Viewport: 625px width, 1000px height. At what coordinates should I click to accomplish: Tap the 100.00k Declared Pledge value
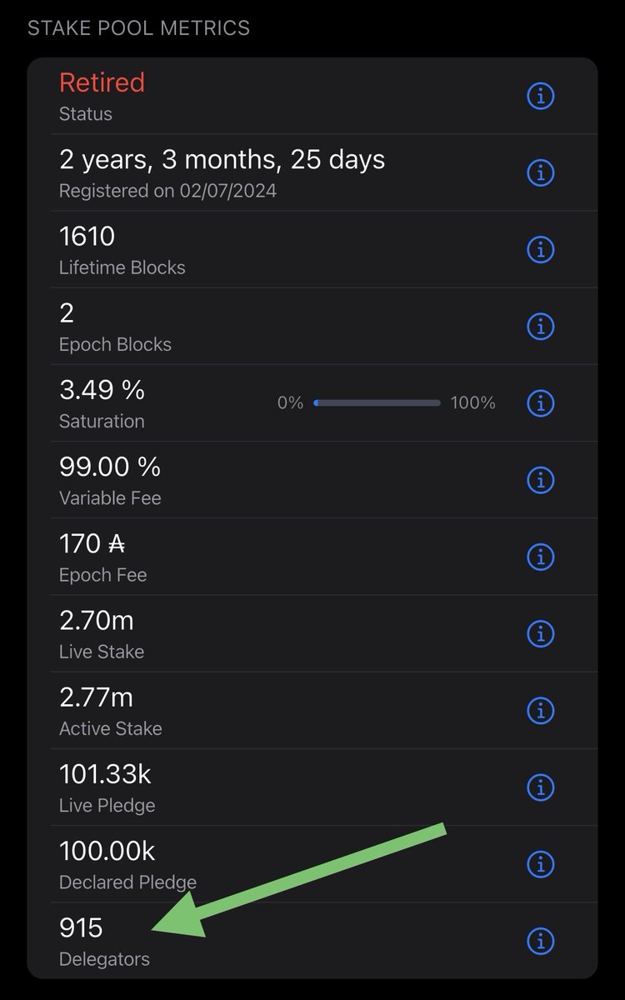point(107,851)
